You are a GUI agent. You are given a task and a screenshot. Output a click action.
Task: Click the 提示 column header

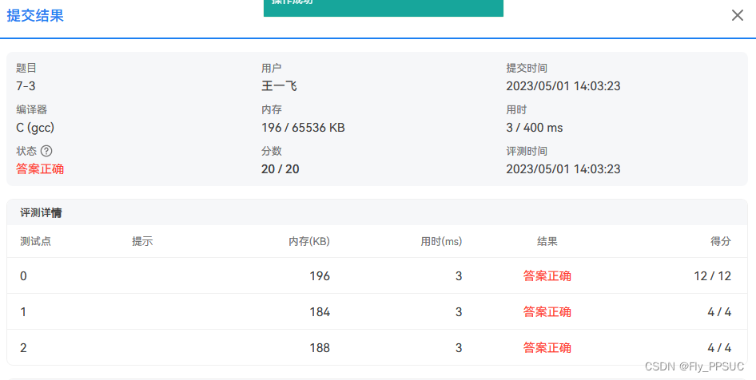(x=143, y=241)
